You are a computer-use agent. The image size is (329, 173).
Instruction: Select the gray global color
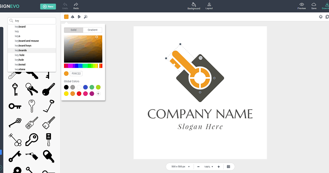[72, 87]
